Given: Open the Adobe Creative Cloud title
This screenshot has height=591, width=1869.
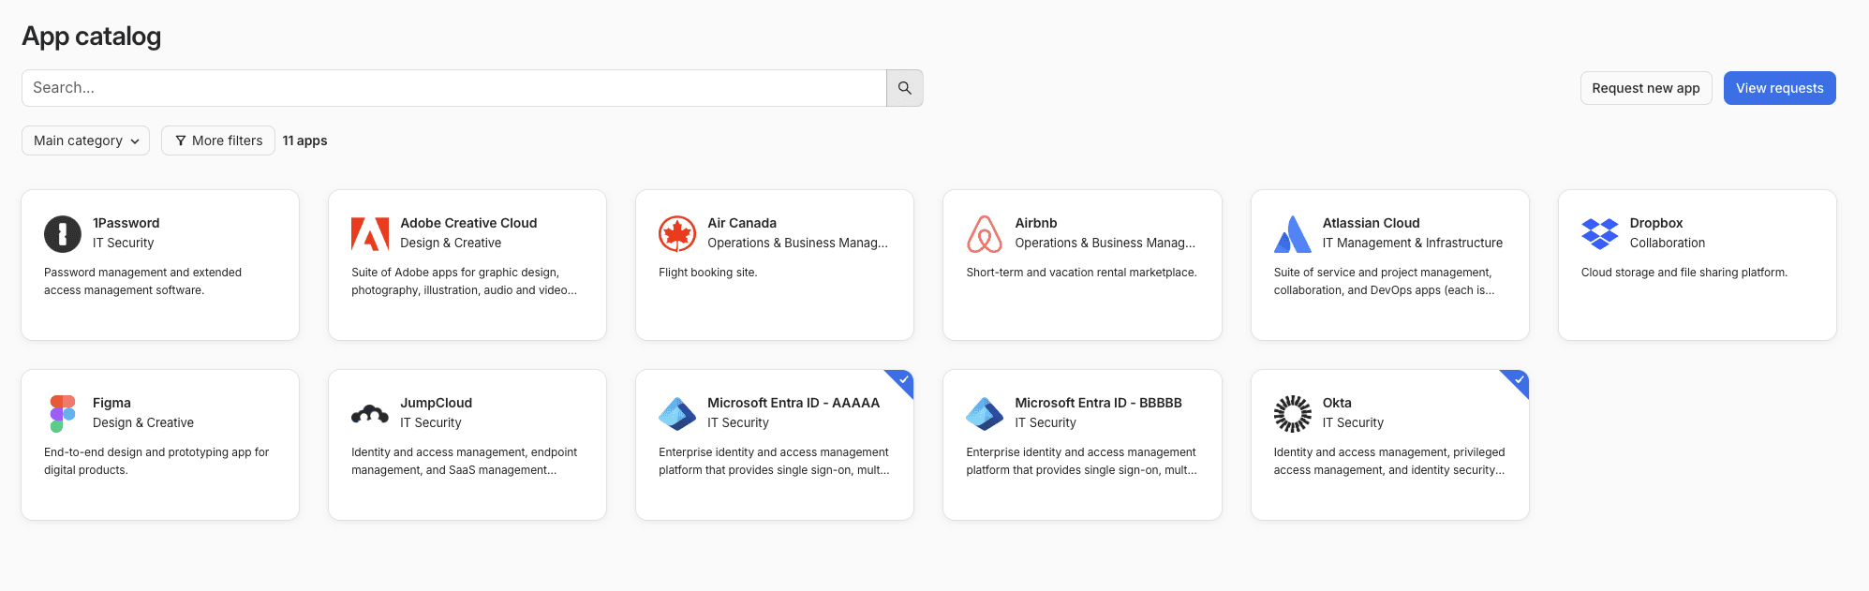Looking at the screenshot, I should pyautogui.click(x=468, y=223).
